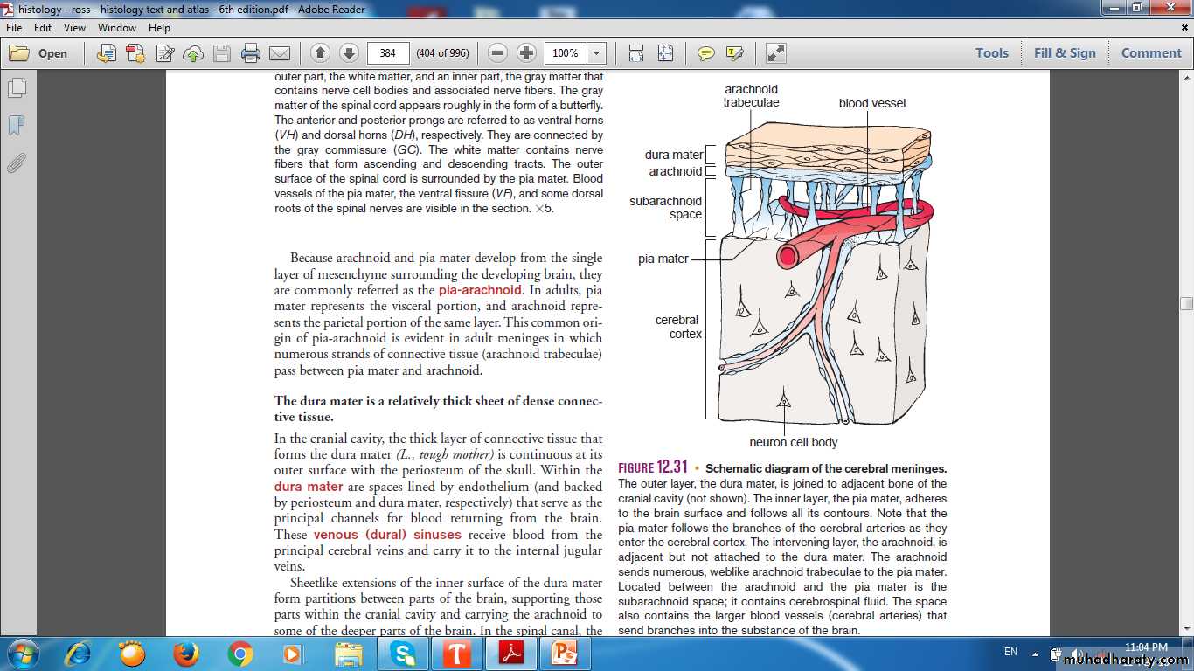Open the Tools pane
This screenshot has height=671, width=1194.
click(x=992, y=52)
